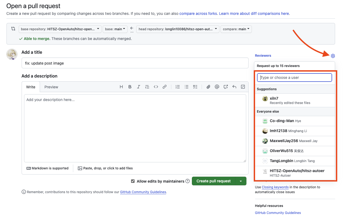Click the Markdown is supported icon link

tap(47, 168)
